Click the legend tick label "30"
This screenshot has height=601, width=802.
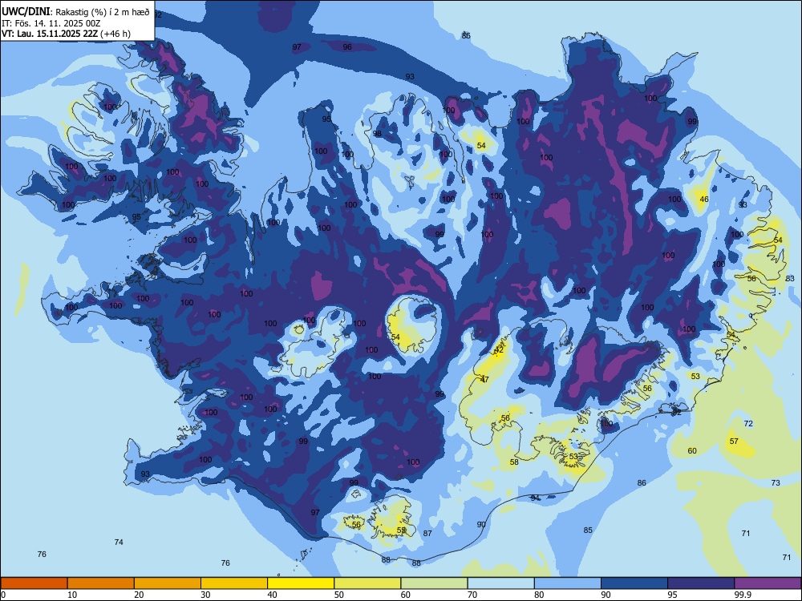click(205, 595)
